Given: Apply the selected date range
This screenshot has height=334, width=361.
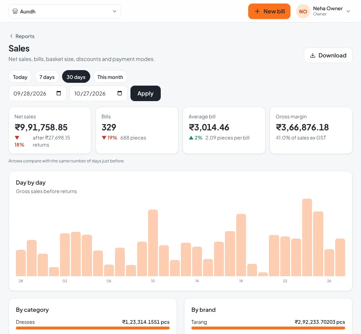Looking at the screenshot, I should coord(146,93).
